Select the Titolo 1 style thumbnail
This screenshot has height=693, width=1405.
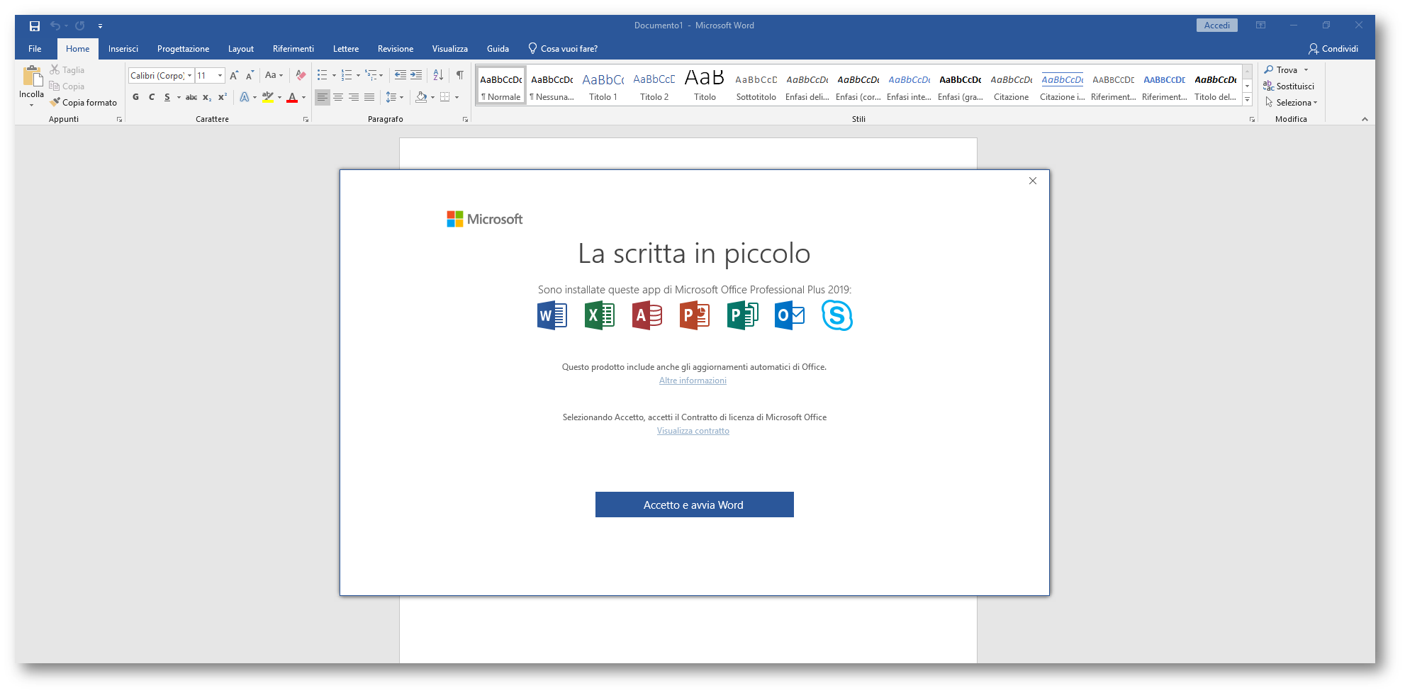tap(603, 86)
